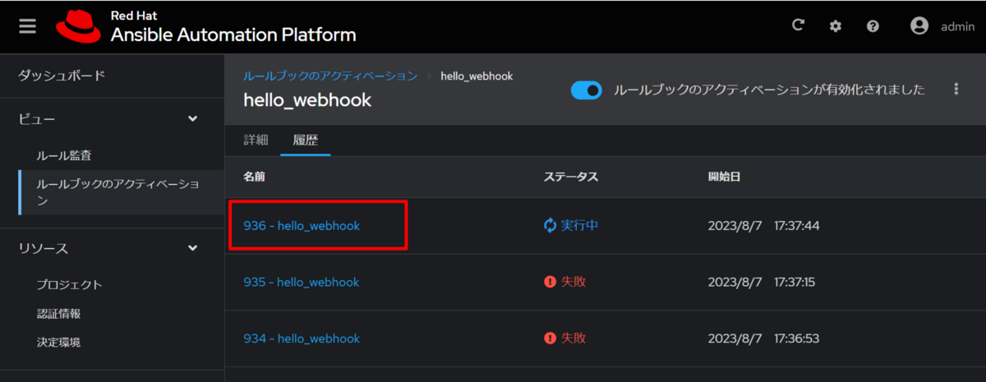Click the start date 2023/8/7 17:36:53

point(763,338)
